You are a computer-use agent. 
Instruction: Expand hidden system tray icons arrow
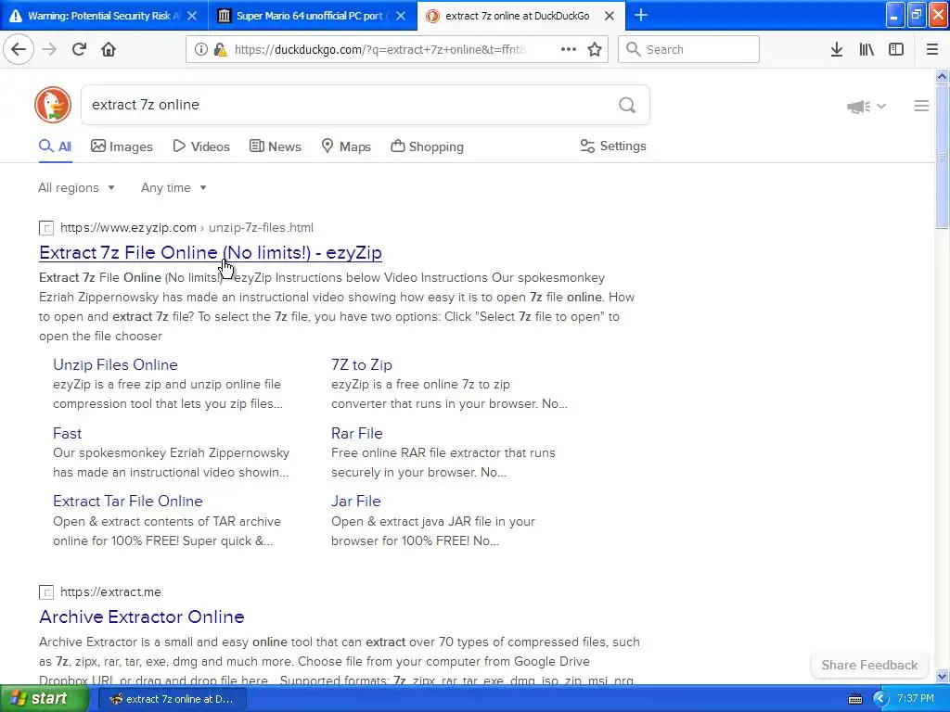[880, 699]
